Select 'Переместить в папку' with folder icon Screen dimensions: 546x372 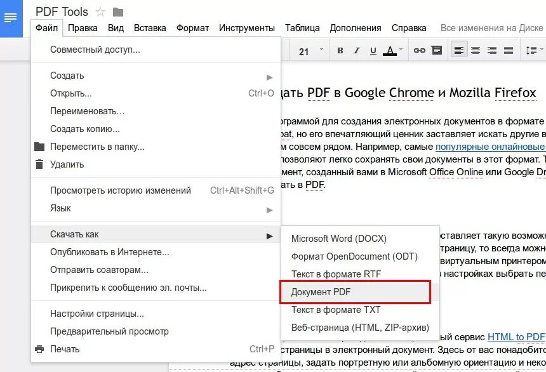pos(95,147)
